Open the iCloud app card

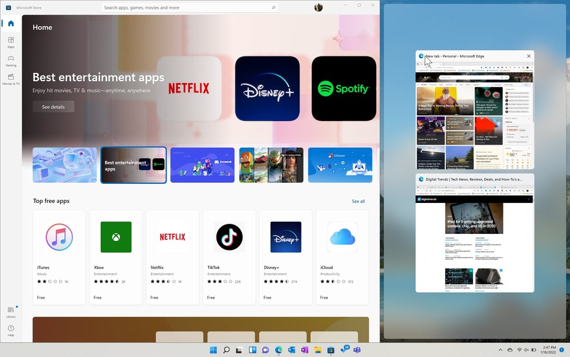point(343,257)
